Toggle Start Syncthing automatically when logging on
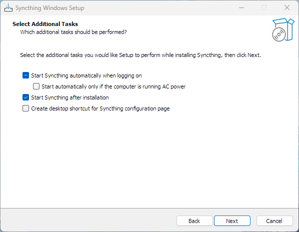 tap(25, 75)
